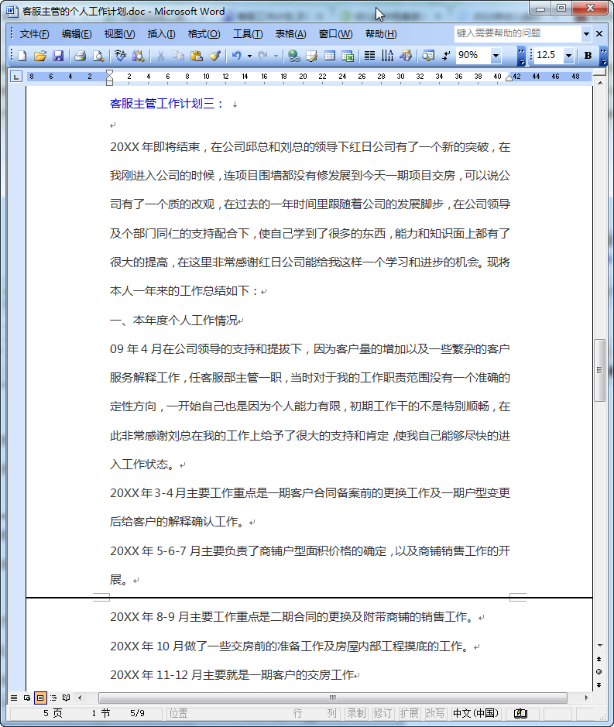Print the document with the printer icon

(x=81, y=56)
